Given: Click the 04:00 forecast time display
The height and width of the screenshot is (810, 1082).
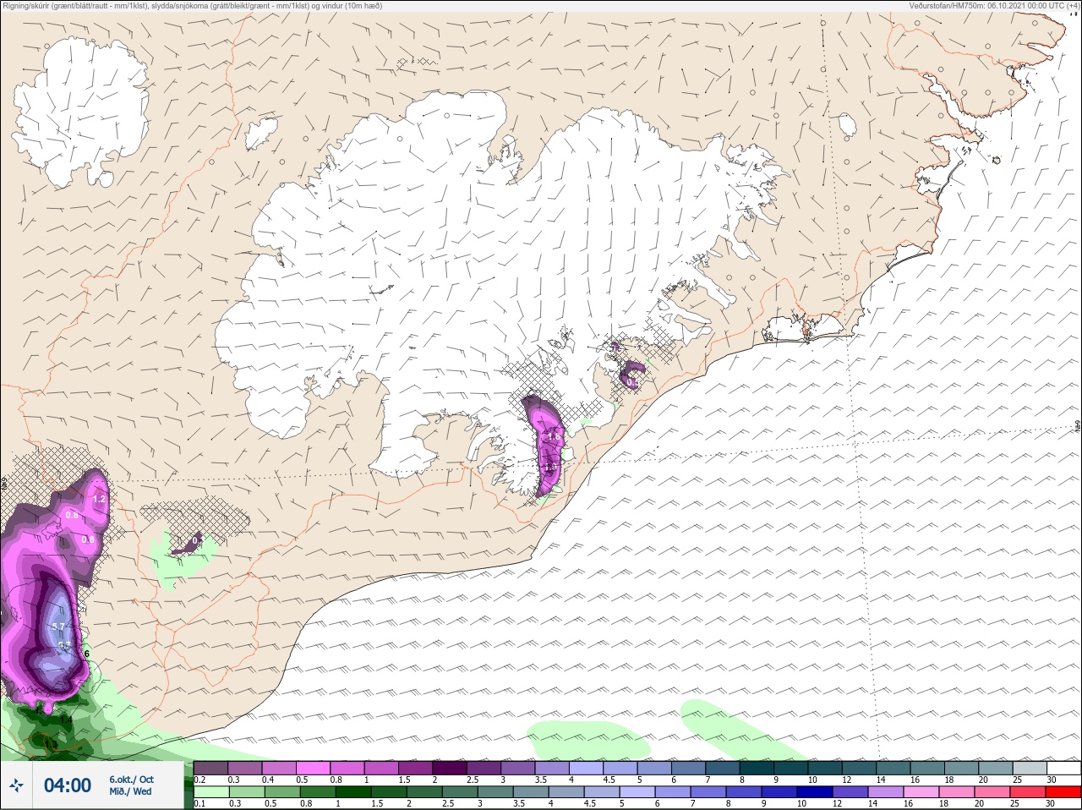Looking at the screenshot, I should coord(68,785).
